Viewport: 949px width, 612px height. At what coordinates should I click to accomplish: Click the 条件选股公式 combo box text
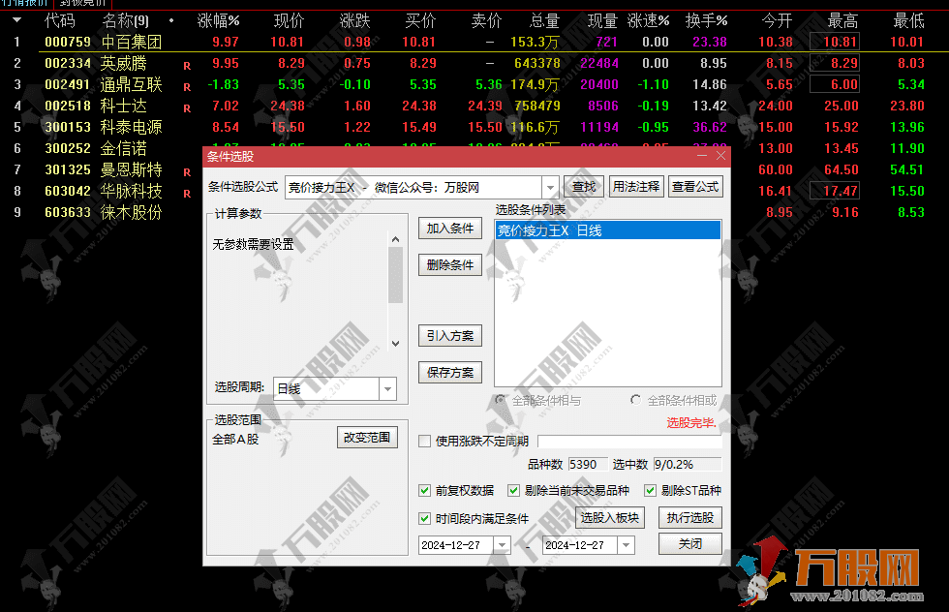tap(413, 188)
